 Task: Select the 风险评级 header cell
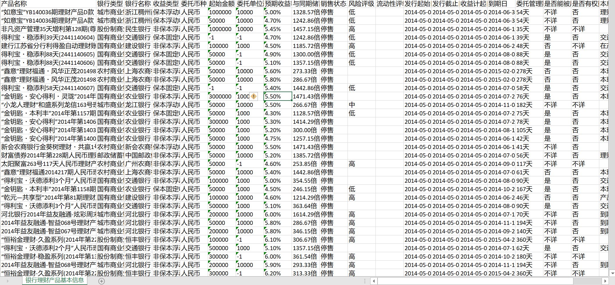(362, 4)
